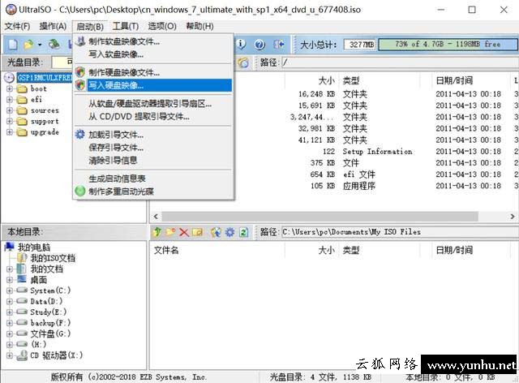Open the 操作(A) menu

tap(53, 26)
